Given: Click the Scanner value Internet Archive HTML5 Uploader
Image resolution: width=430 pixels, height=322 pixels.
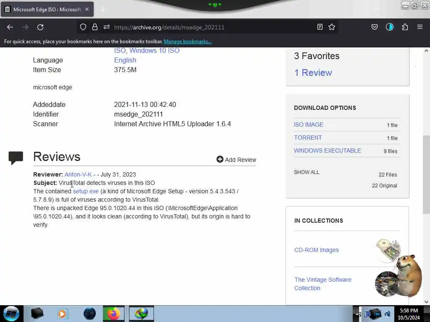Looking at the screenshot, I should click(x=173, y=124).
